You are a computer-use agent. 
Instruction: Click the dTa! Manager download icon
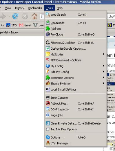[x=48, y=143]
